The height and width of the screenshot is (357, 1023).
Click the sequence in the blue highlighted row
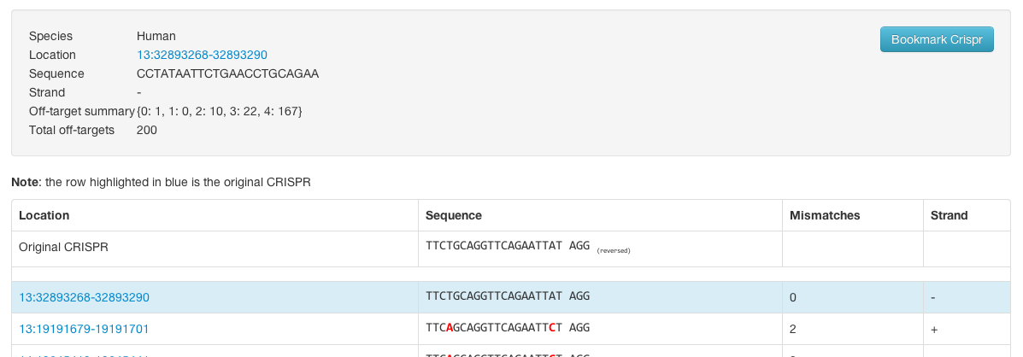point(507,296)
